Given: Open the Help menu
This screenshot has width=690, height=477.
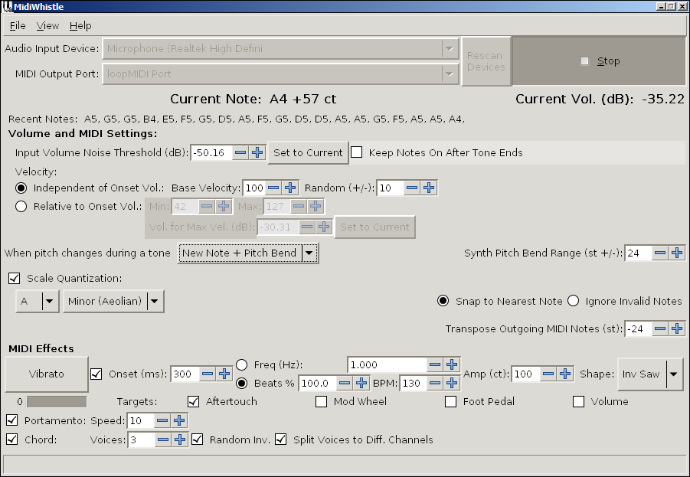Looking at the screenshot, I should coord(80,26).
